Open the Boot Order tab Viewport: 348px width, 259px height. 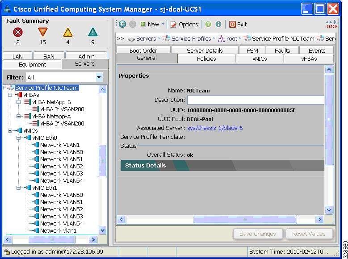(x=143, y=50)
